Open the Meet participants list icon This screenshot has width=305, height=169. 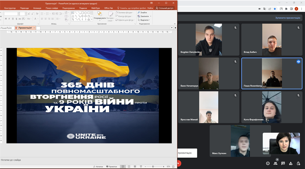[276, 164]
